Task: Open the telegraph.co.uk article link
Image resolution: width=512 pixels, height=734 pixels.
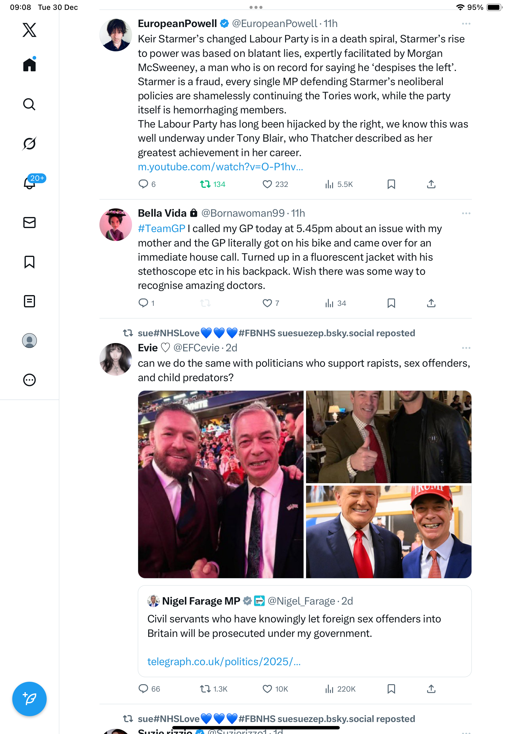Action: click(224, 661)
